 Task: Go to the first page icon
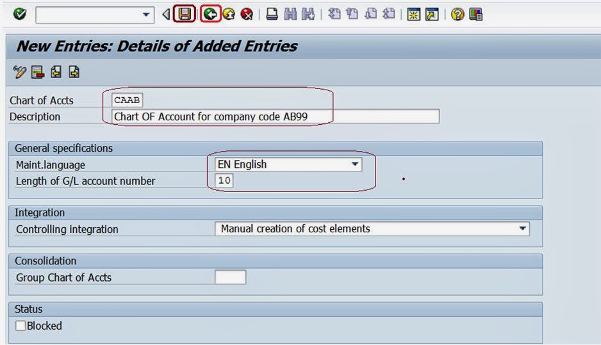coord(334,14)
